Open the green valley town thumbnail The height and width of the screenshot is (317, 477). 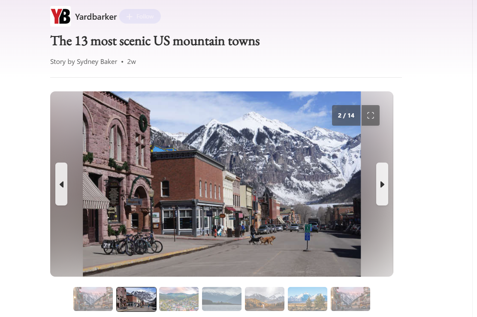point(179,299)
